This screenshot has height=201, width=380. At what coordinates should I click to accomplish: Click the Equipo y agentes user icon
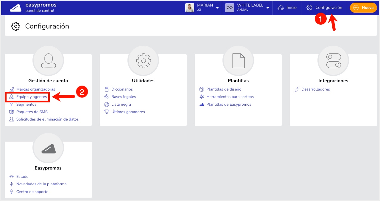pyautogui.click(x=12, y=97)
